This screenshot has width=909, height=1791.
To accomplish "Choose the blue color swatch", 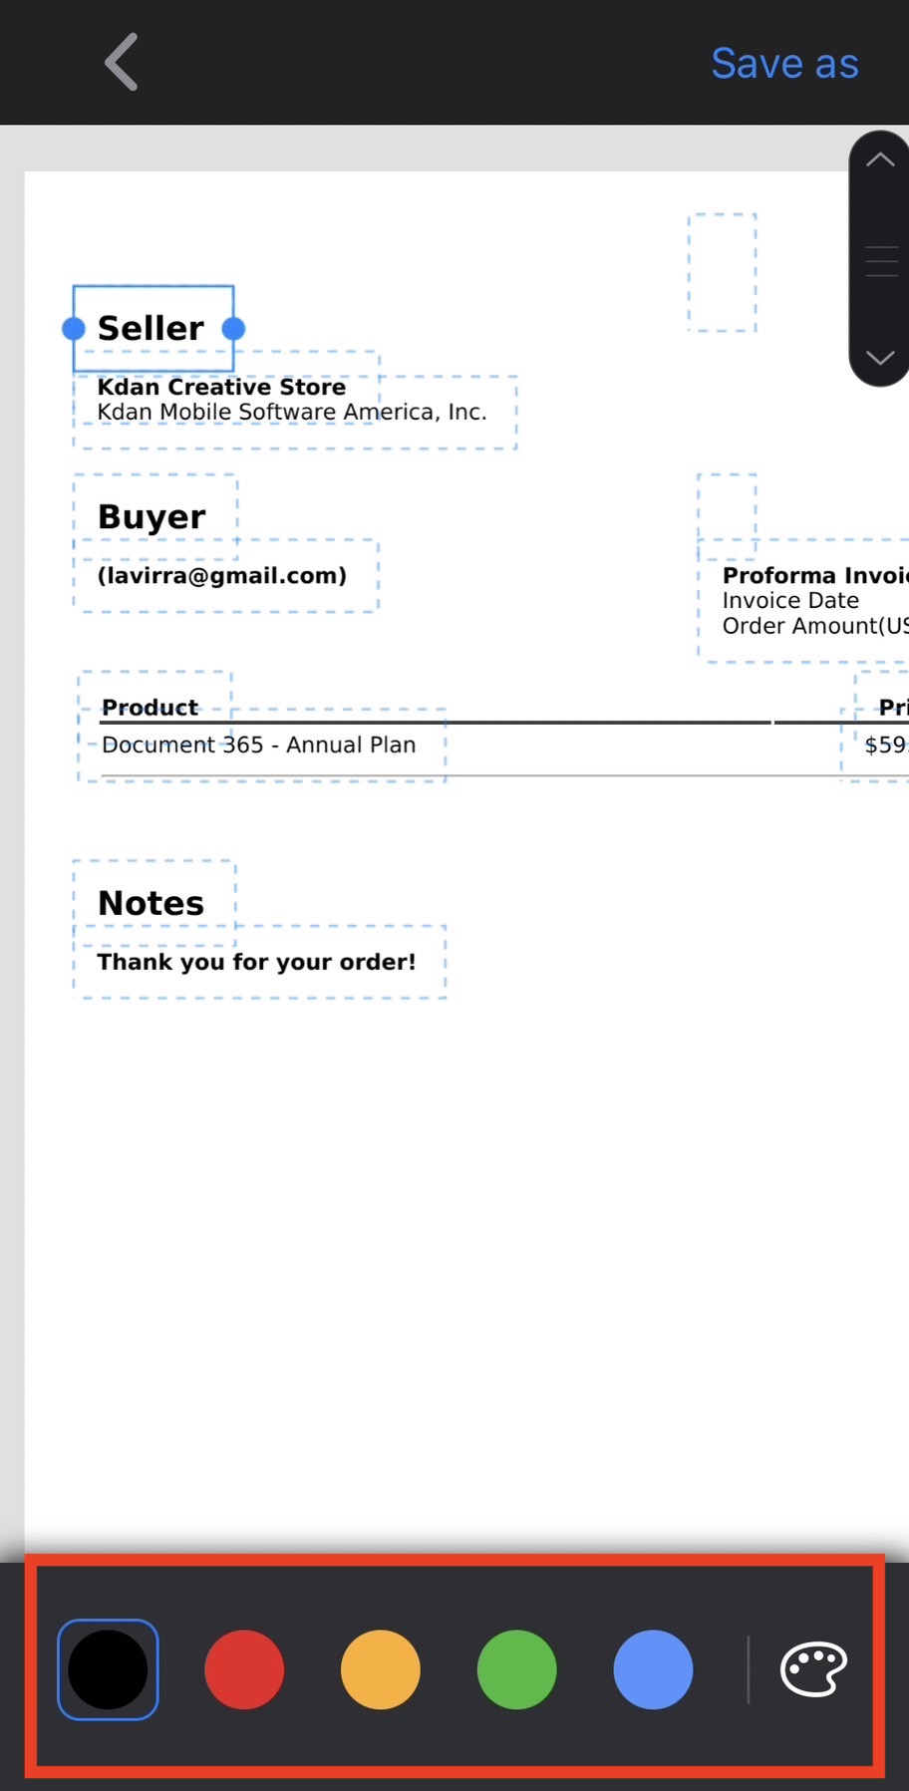I will 653,1669.
